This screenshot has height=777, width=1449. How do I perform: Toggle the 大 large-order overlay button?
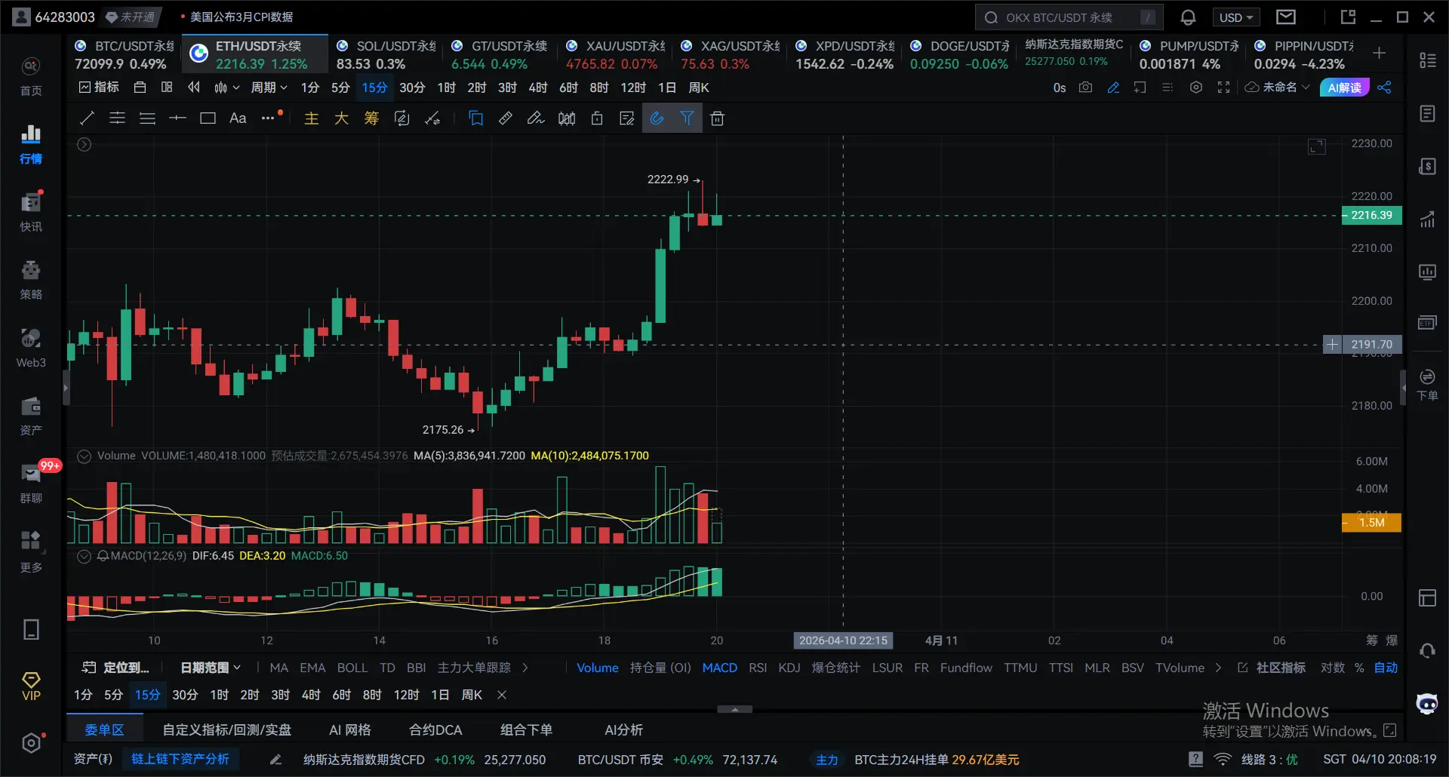point(341,118)
